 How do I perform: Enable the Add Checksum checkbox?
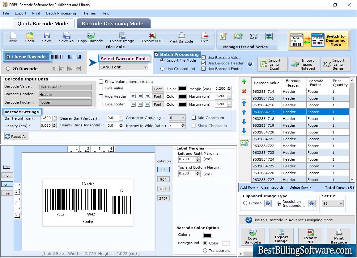click(193, 118)
